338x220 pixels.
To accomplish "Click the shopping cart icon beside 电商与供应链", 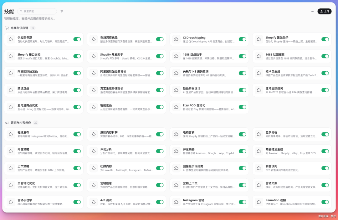I will (7, 28).
